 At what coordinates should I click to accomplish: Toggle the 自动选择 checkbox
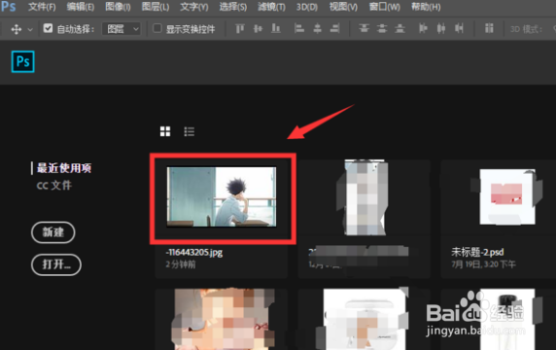click(x=48, y=28)
